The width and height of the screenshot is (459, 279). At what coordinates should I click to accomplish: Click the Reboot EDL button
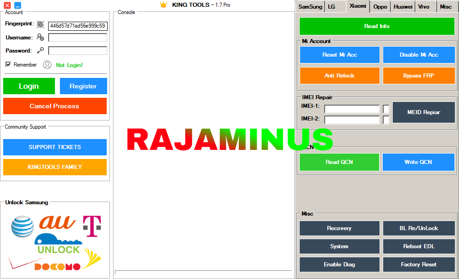tap(419, 246)
